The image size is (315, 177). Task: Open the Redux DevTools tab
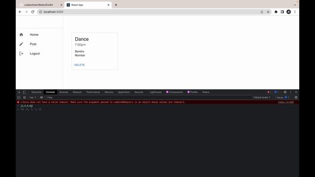pyautogui.click(x=206, y=92)
